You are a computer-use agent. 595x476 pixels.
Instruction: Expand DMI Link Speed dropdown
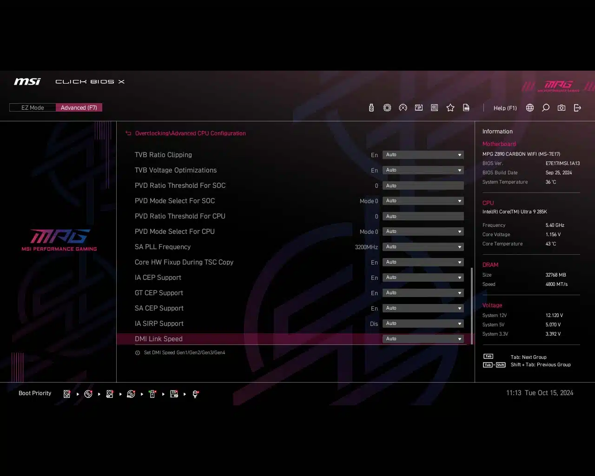point(423,339)
